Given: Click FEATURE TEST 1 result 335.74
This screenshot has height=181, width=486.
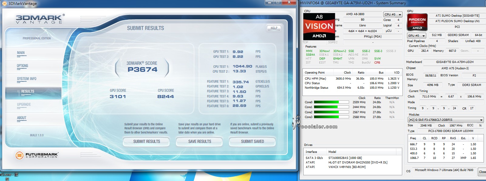Looking at the screenshot, I should [241, 82].
